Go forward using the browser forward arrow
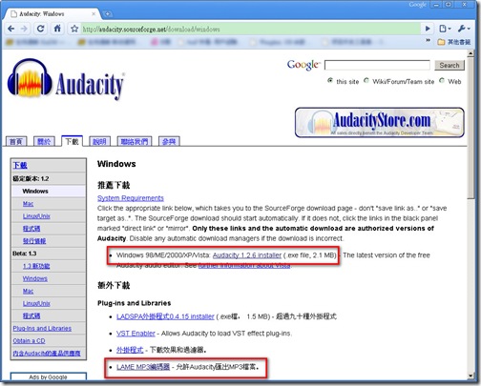 24,29
